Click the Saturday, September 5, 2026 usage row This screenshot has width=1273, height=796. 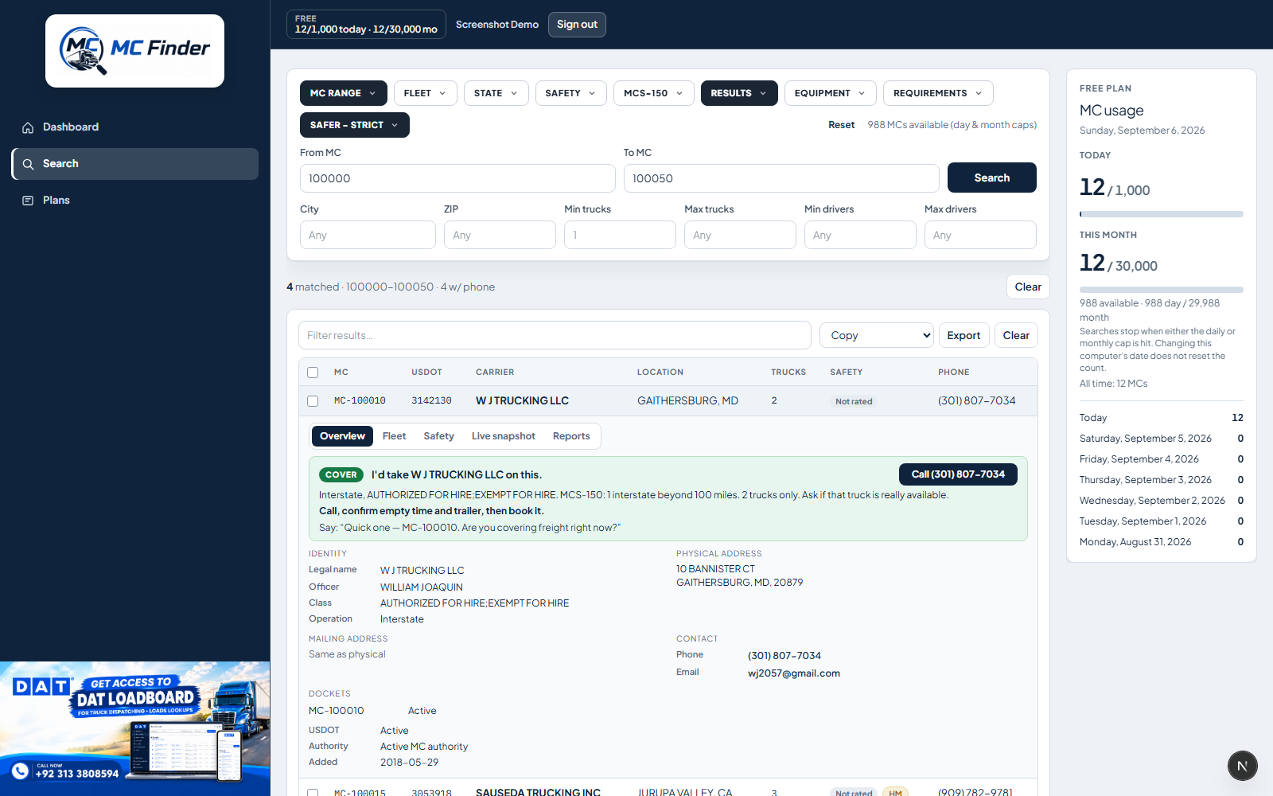1161,439
